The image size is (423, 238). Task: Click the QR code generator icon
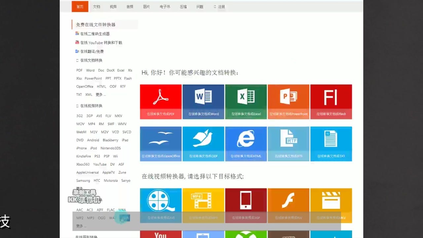pyautogui.click(x=77, y=33)
